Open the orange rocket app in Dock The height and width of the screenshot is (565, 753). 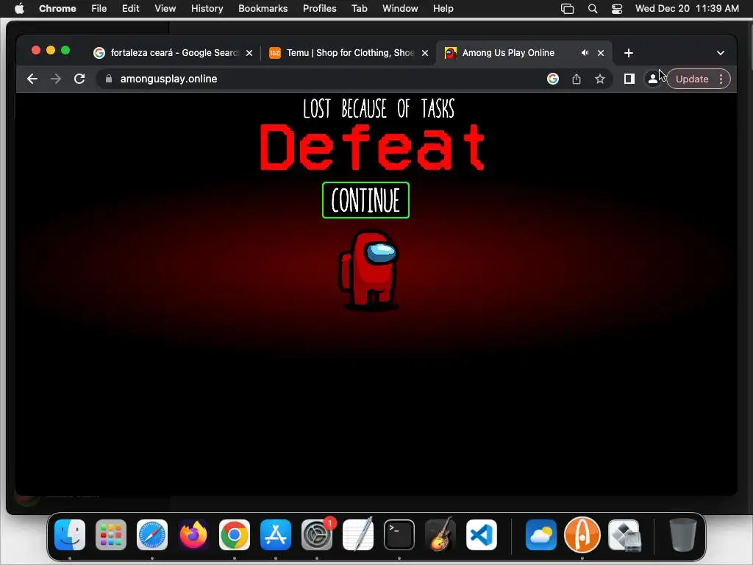coord(582,535)
